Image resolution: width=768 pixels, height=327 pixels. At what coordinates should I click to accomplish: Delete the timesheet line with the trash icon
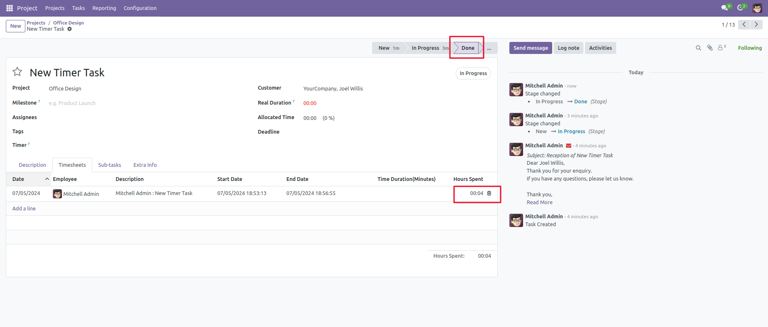(489, 193)
